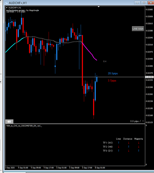Click the TF3 (D1) Distance down arrow

[x=129, y=151]
